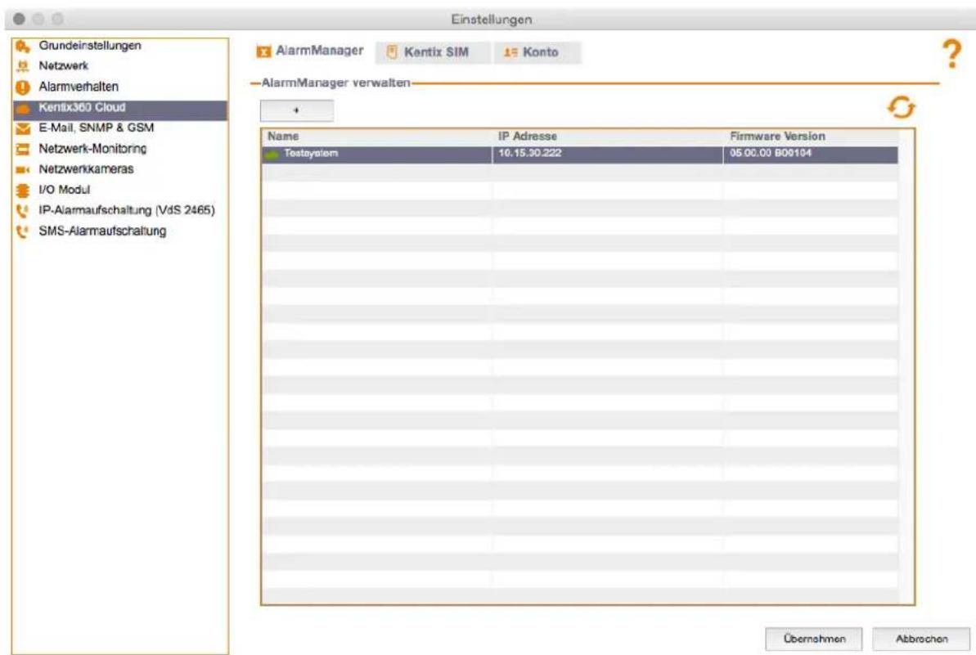This screenshot has width=976, height=655.
Task: Add a new AlarmManager with plus button
Action: [x=296, y=110]
